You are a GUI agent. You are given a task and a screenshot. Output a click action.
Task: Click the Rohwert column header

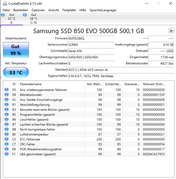tap(154, 84)
